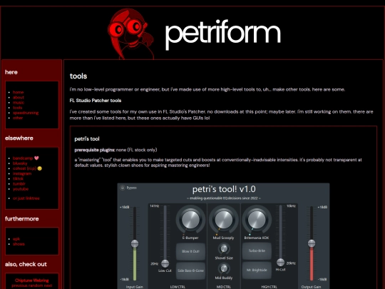Image resolution: width=385 pixels, height=289 pixels.
Task: Click the webring 'next' link
Action: (x=48, y=285)
